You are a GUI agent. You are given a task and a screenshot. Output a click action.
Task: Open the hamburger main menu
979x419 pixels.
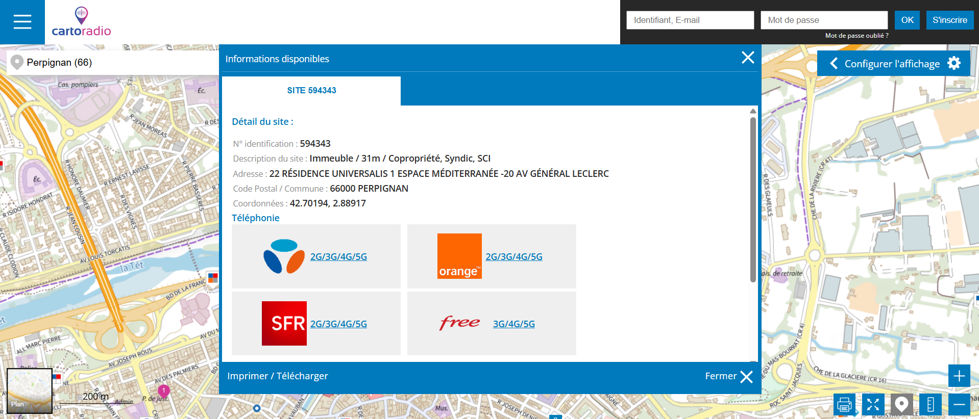tap(22, 22)
